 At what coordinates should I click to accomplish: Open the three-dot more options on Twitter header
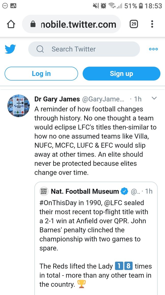tap(153, 49)
